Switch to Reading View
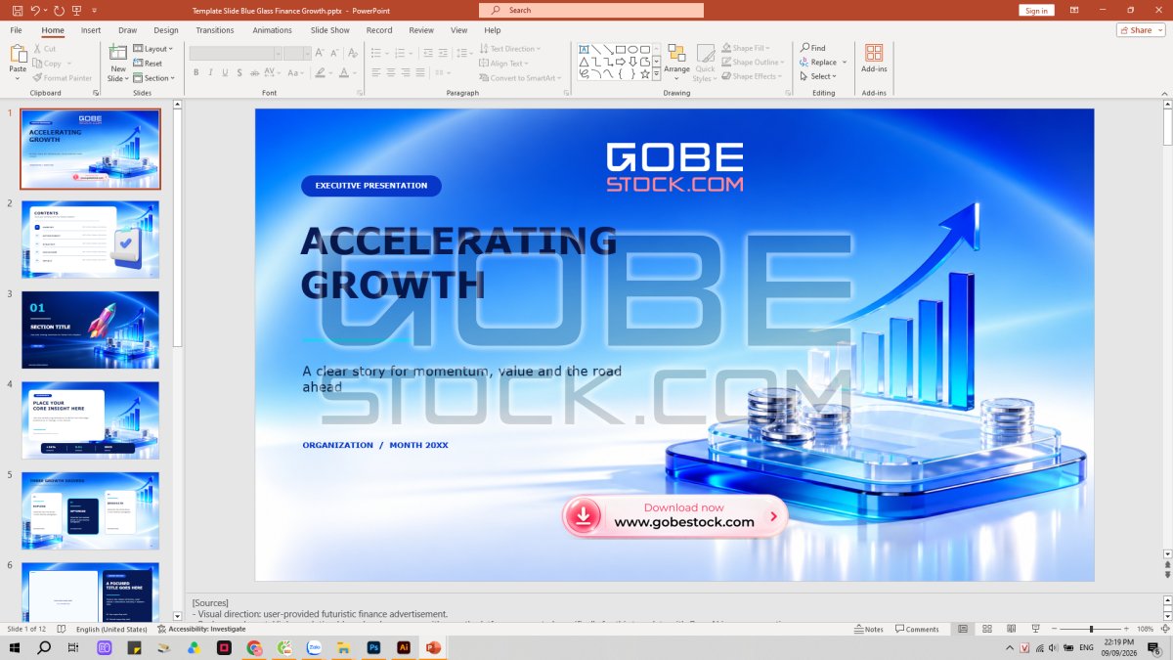The image size is (1173, 660). tap(1011, 629)
